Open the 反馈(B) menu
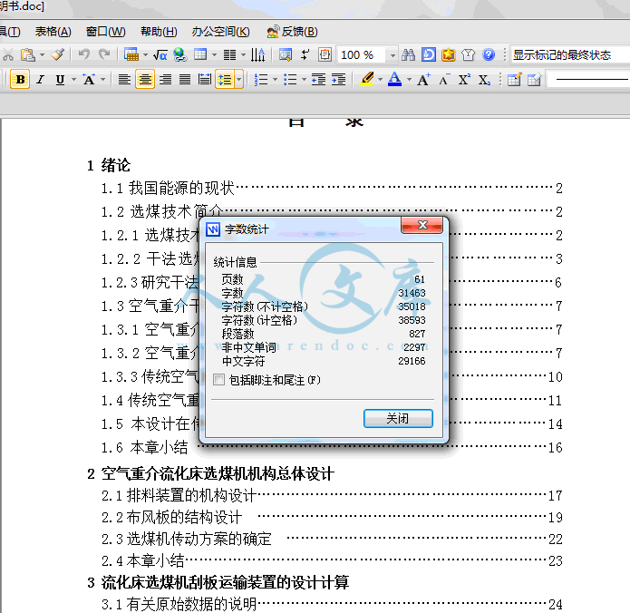Viewport: 630px width, 613px height. click(x=292, y=32)
